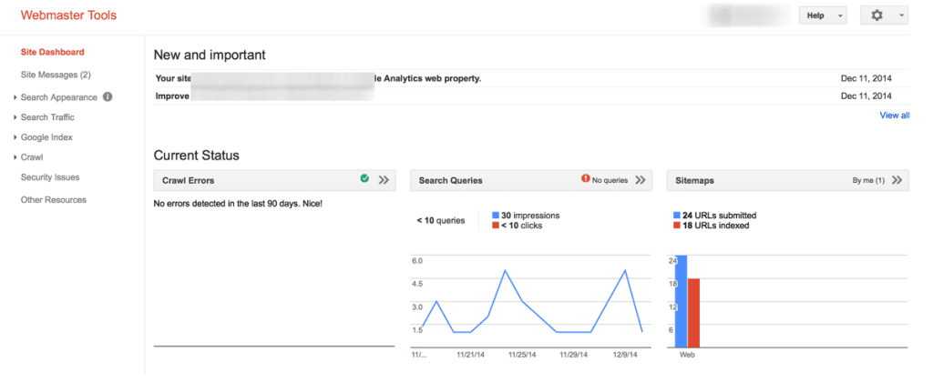Open Search Queries details via double-arrow icon

[641, 180]
